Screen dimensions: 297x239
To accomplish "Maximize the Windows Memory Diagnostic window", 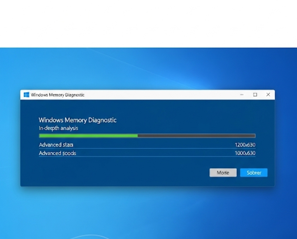I will 255,95.
